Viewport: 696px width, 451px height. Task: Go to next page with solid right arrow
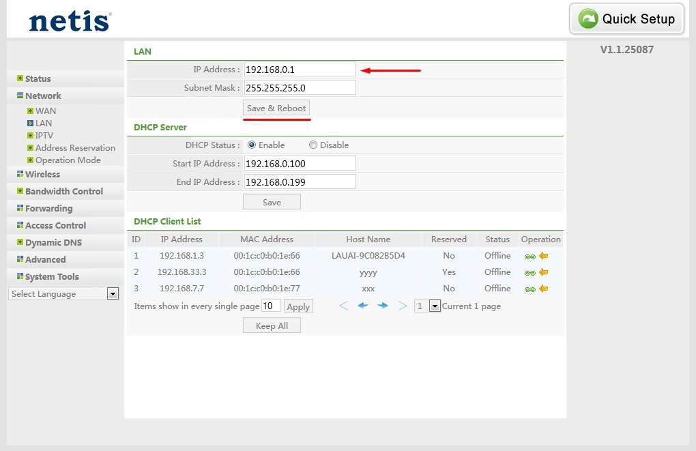point(383,306)
